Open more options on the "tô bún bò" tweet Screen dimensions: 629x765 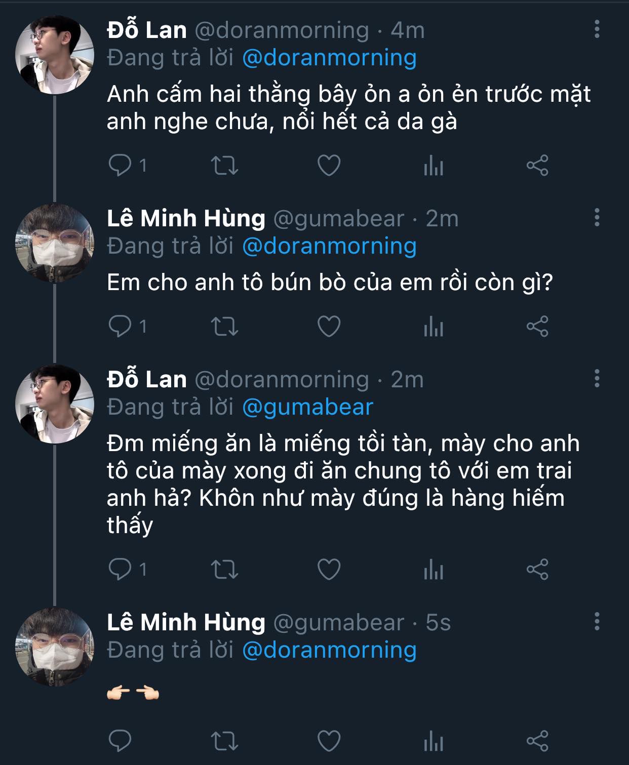597,218
